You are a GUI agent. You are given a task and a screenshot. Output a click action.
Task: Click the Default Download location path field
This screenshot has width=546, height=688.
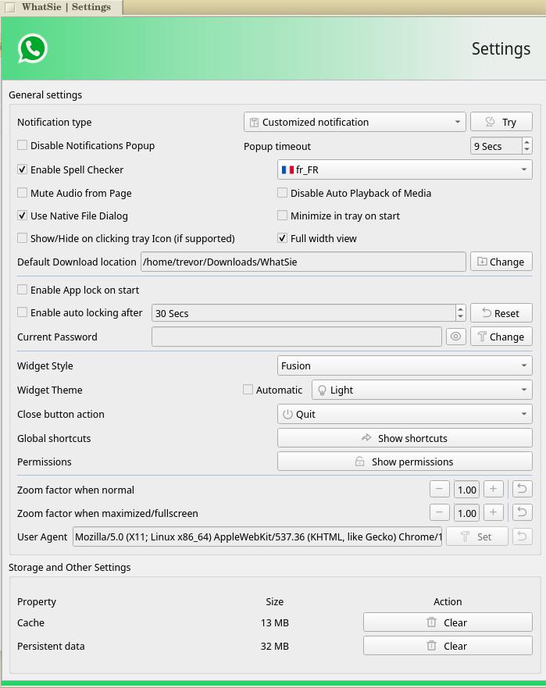(x=303, y=262)
